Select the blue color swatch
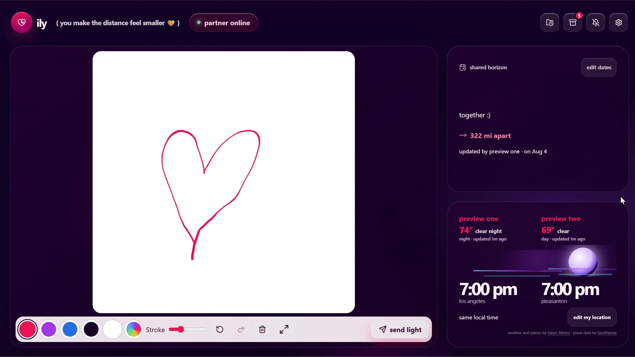This screenshot has height=357, width=635. 70,330
